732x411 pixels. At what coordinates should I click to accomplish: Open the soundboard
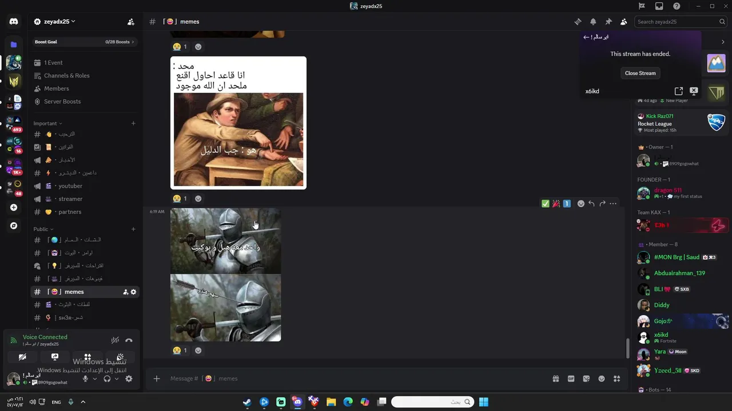[120, 357]
